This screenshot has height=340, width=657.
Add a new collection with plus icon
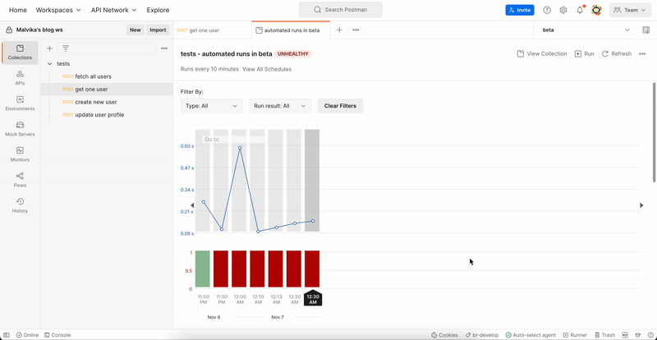tap(49, 48)
